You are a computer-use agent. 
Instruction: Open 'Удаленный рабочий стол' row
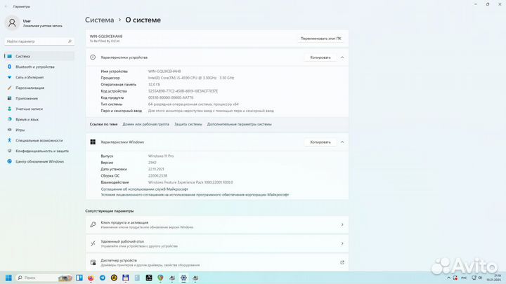[217, 244]
